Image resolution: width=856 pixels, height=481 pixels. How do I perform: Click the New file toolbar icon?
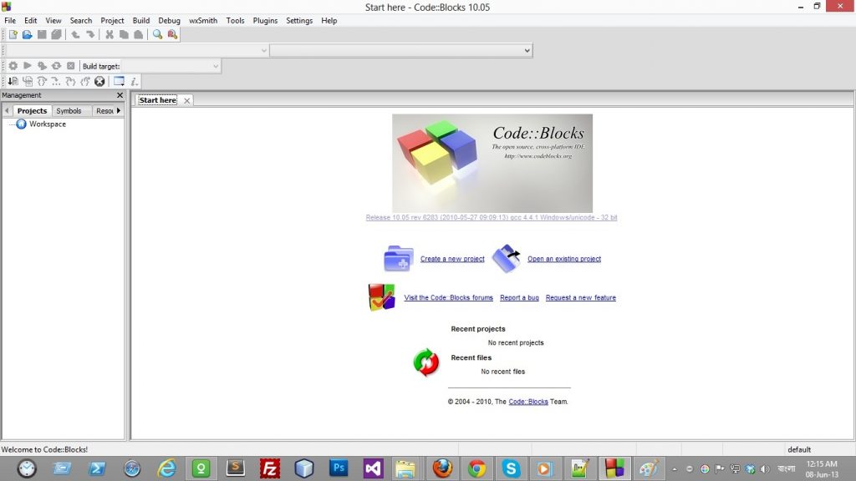pos(13,34)
